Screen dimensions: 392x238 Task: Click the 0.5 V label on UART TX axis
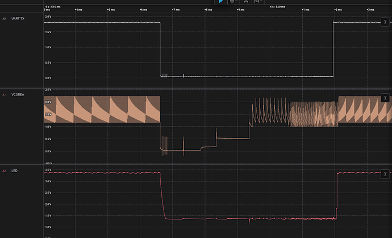pyautogui.click(x=48, y=62)
